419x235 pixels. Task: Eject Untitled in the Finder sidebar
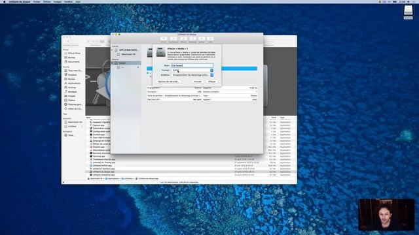pos(82,126)
